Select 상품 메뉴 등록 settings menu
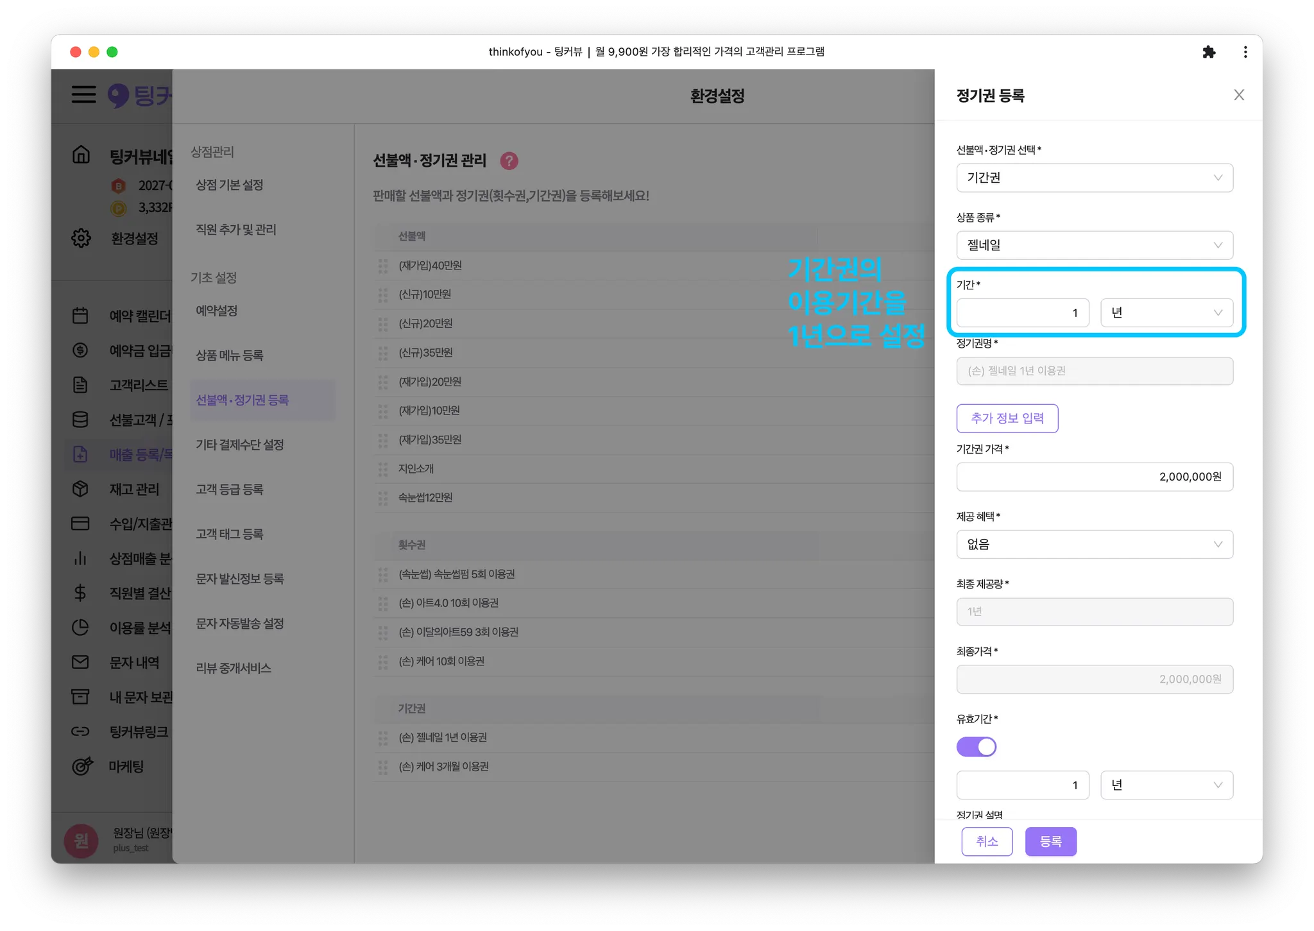This screenshot has height=931, width=1314. (230, 355)
